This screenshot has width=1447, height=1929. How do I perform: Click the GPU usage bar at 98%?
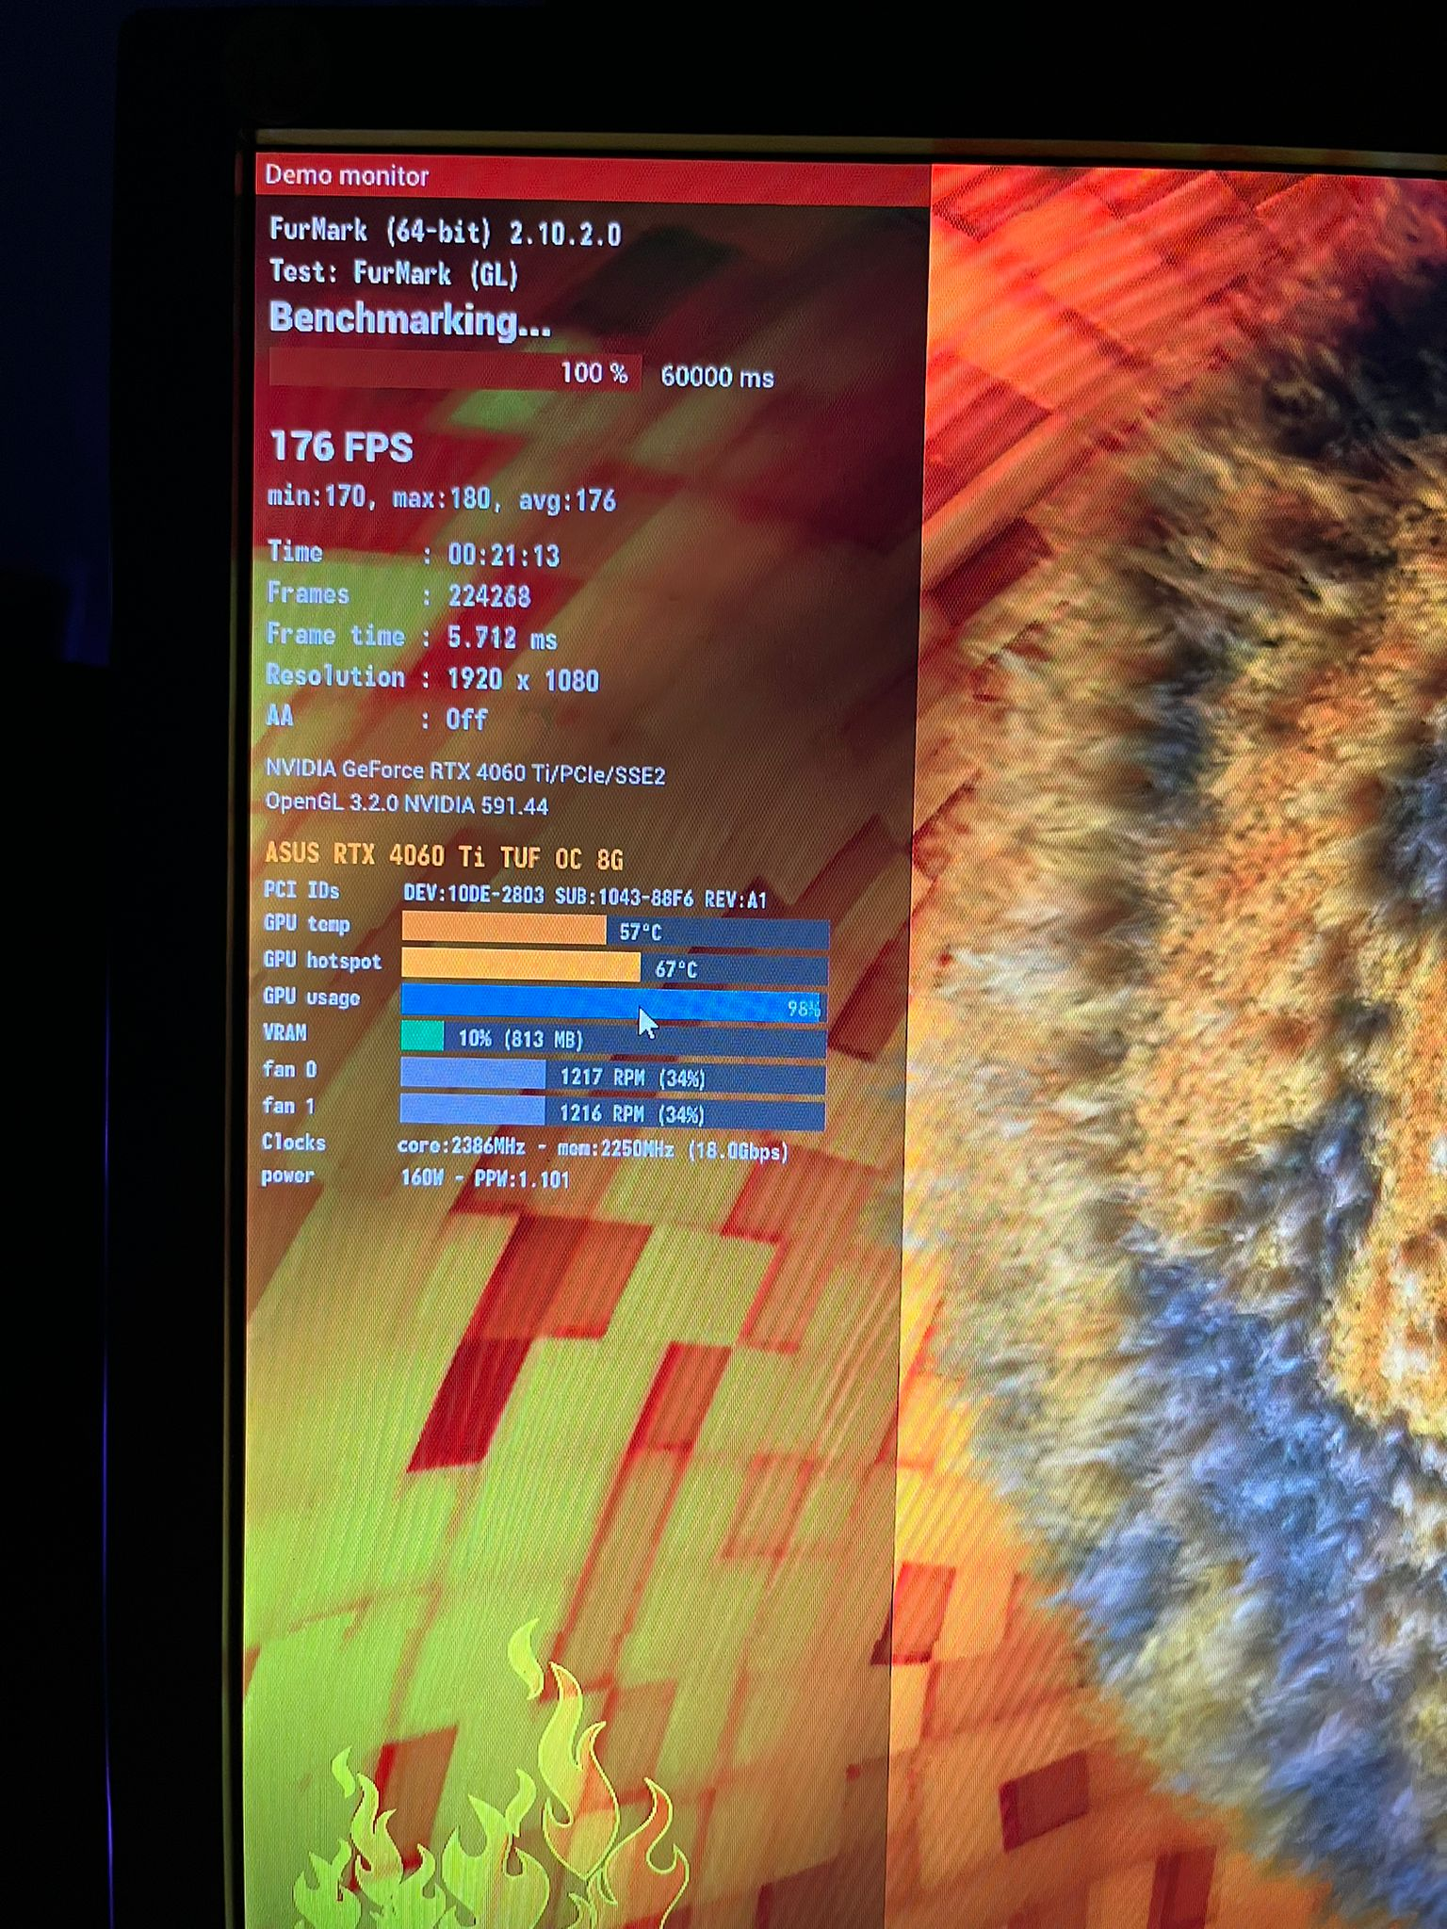pyautogui.click(x=614, y=1003)
